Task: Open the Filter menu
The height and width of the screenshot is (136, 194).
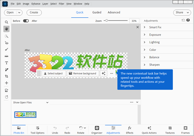Action: tap(61, 4)
